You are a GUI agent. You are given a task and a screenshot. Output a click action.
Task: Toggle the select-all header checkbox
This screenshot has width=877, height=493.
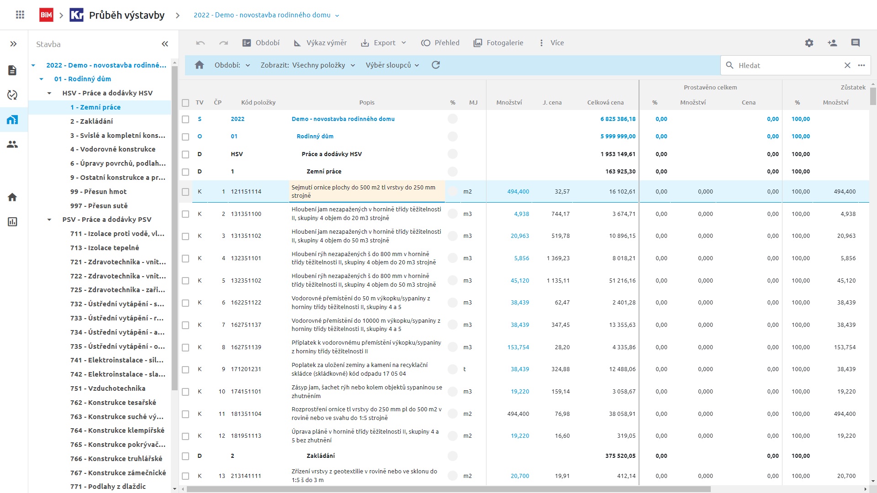[185, 103]
